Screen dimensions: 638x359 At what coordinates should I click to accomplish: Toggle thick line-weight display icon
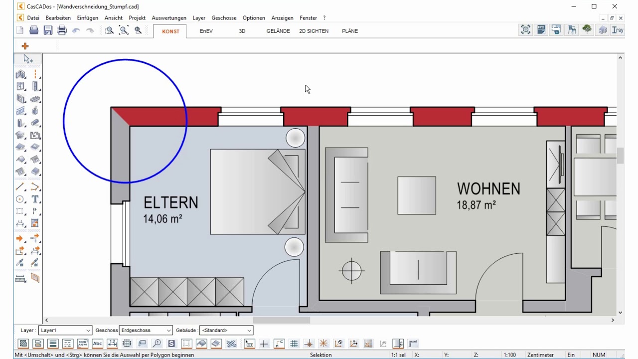pyautogui.click(x=53, y=344)
